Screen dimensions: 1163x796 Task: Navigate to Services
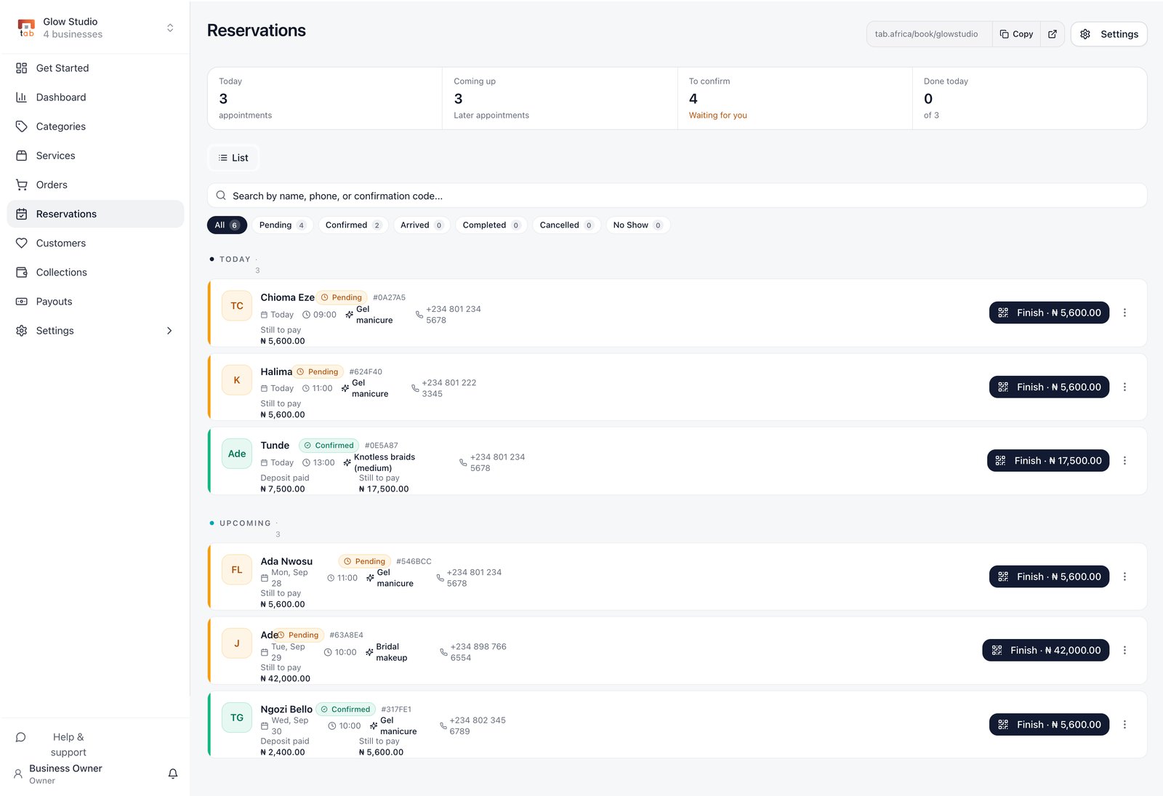tap(95, 156)
